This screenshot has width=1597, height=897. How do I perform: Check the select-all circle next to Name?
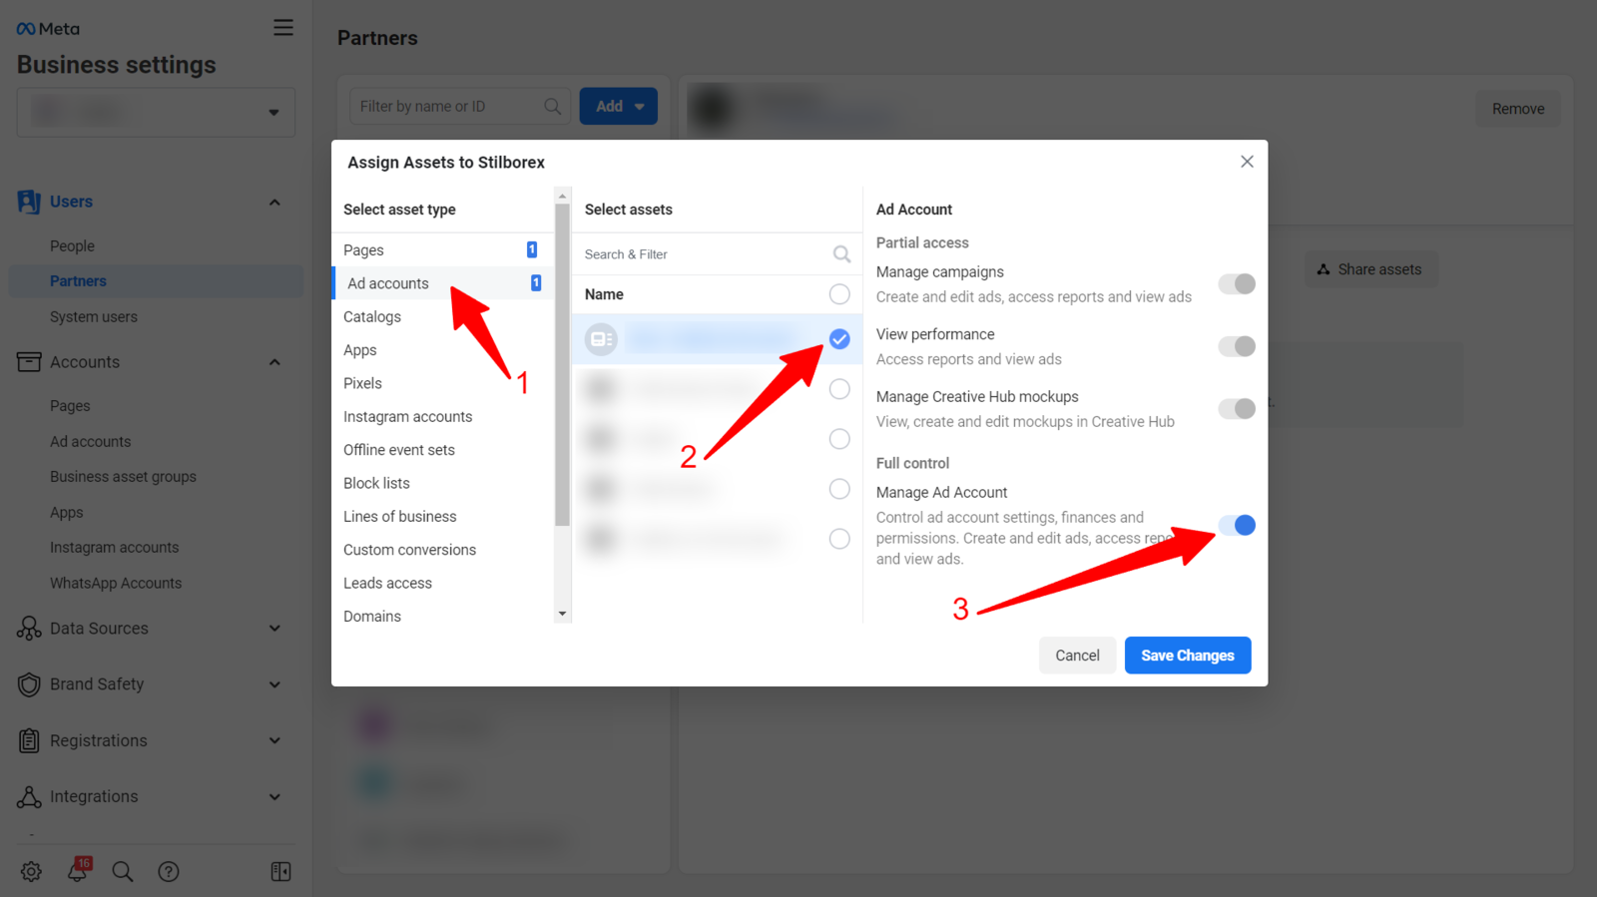pyautogui.click(x=839, y=294)
